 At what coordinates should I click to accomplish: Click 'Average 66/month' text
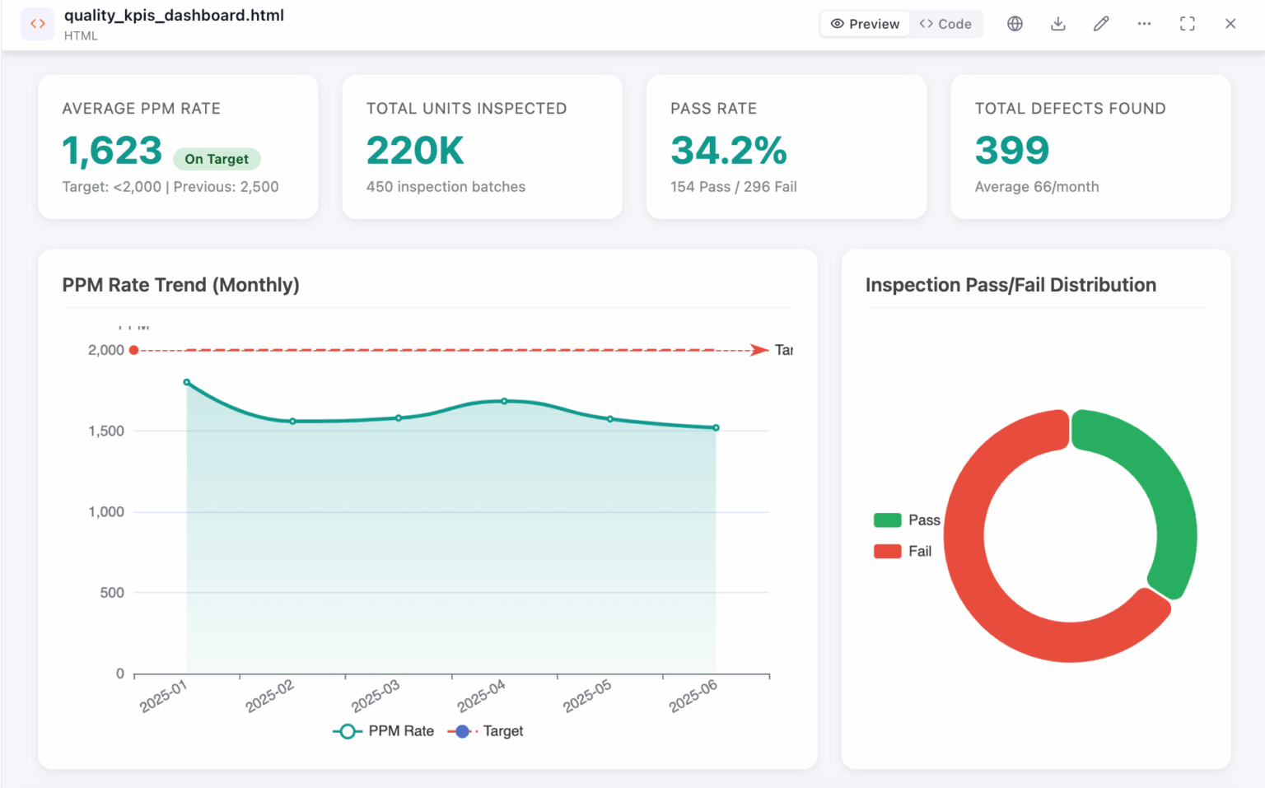click(1037, 187)
